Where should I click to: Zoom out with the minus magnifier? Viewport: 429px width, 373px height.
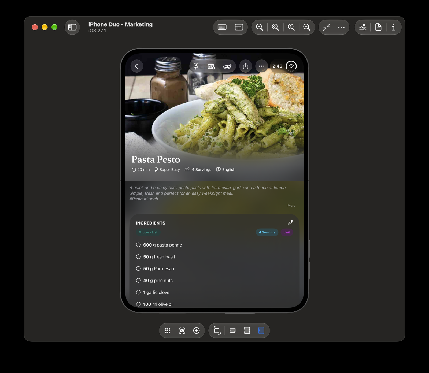(x=259, y=27)
